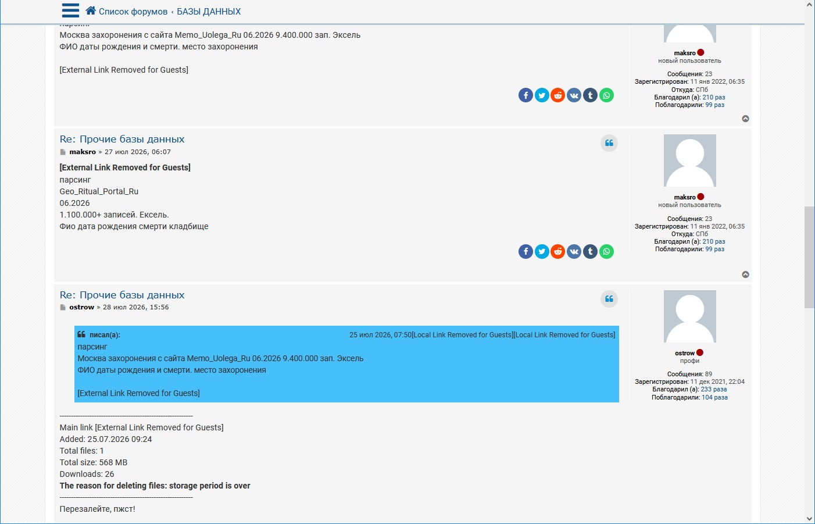Click the text Downloads: 26
Screen dimensions: 815x524
(x=87, y=474)
